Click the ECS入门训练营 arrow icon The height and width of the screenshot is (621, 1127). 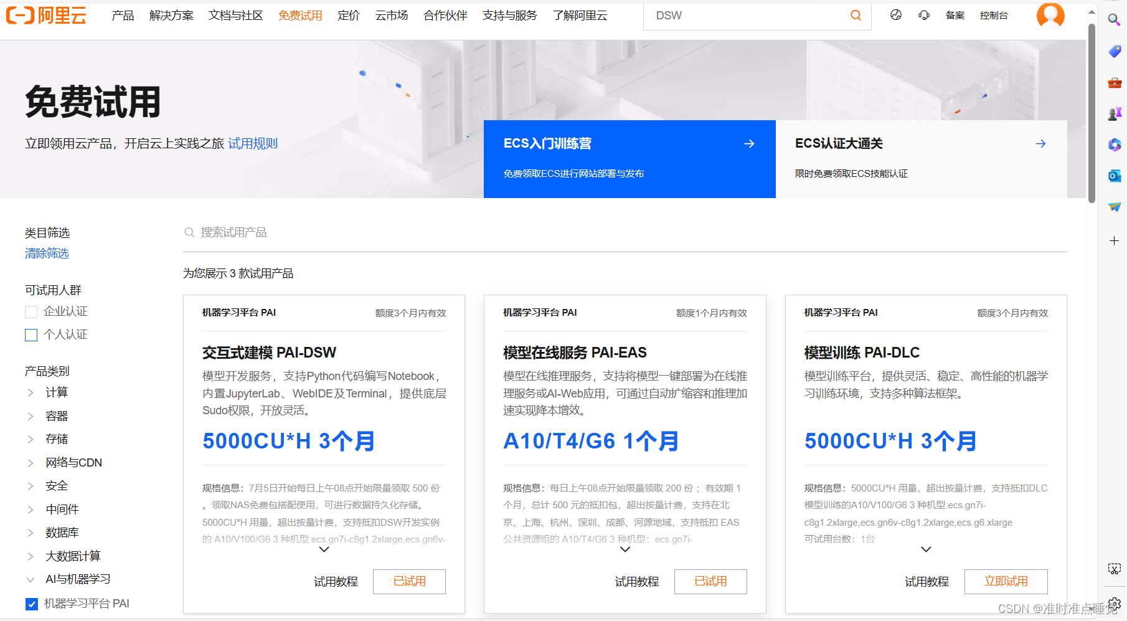coord(749,144)
